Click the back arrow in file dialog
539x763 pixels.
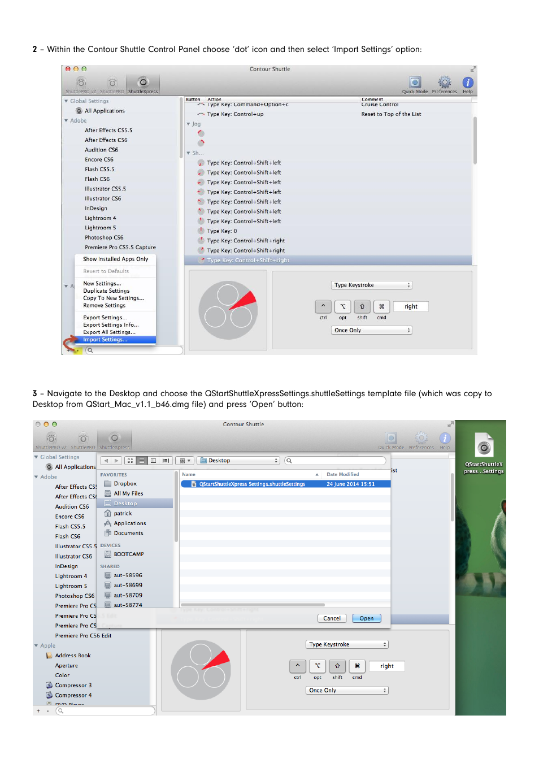[x=106, y=461]
